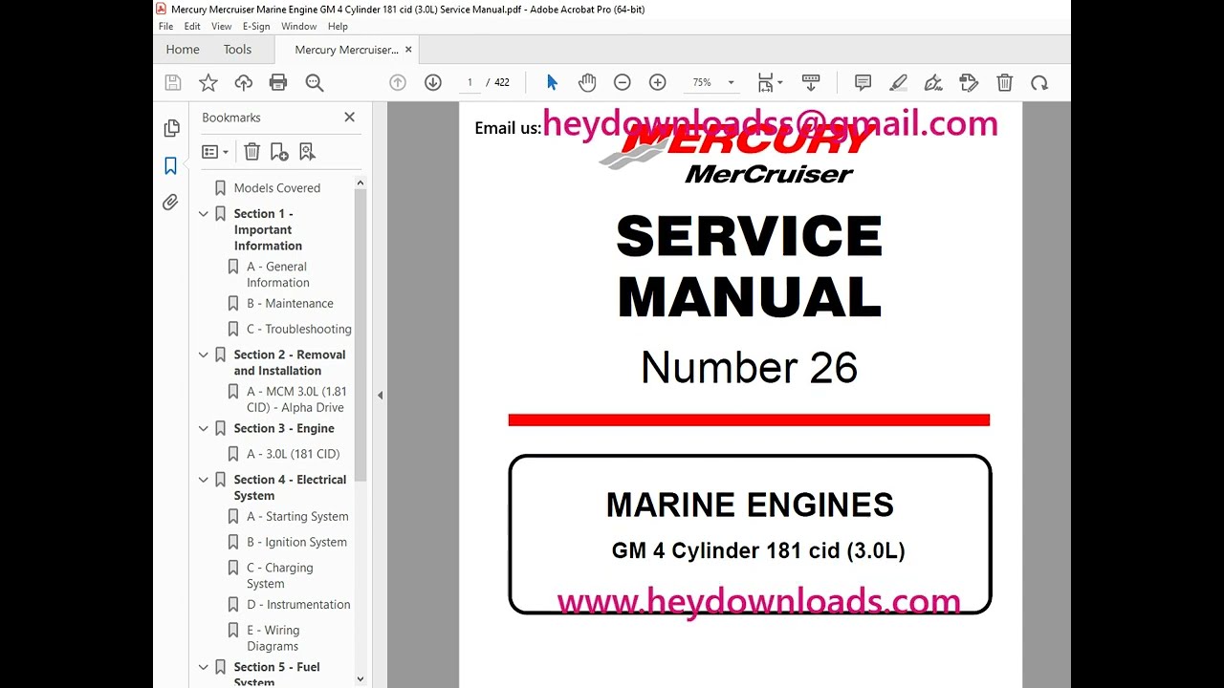Open Page Thumbnails panel icon
Screen dimensions: 1224x688
click(x=171, y=128)
